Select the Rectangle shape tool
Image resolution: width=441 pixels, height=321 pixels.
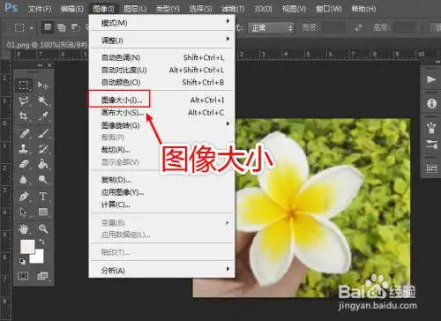point(43,212)
